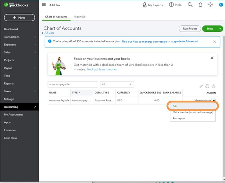Open the green New button dropdown arrow
225x183 pixels.
coord(220,29)
